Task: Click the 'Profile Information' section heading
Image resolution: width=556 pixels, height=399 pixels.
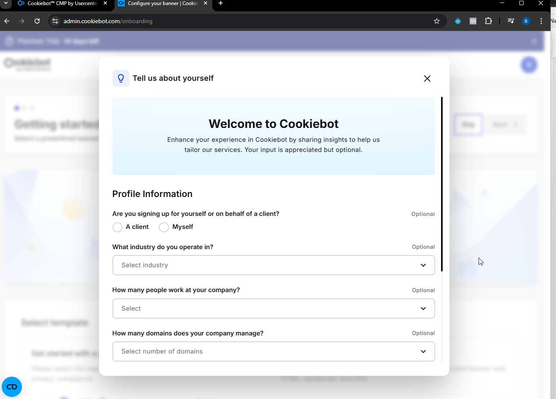Action: [x=152, y=194]
